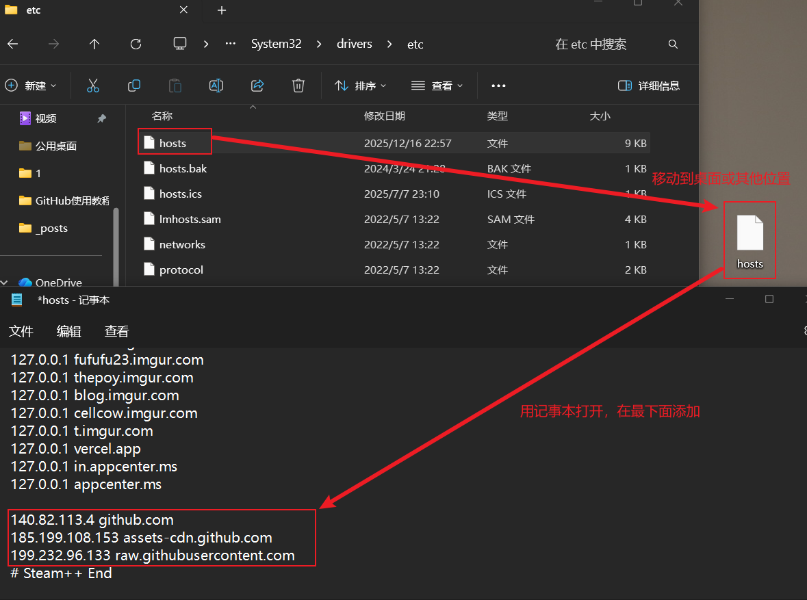Click the Share icon in toolbar

257,86
